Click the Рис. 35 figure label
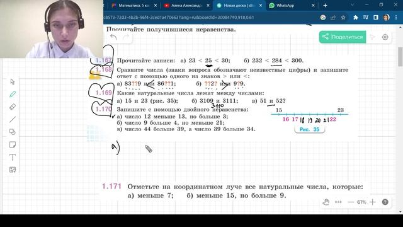Image resolution: width=403 pixels, height=227 pixels. pos(309,129)
